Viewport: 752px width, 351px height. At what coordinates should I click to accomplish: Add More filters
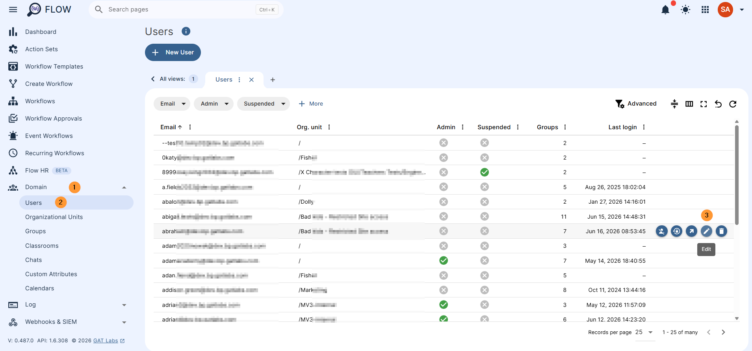[311, 104]
